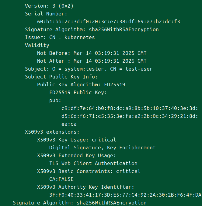Click the Issuer value kubernetes

click(80, 37)
